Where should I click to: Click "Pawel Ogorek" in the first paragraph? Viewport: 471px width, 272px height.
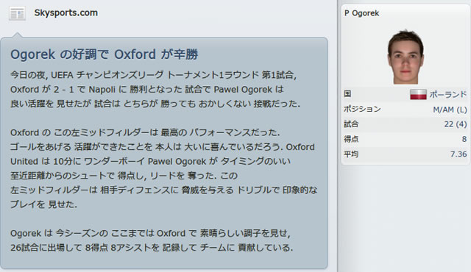pyautogui.click(x=243, y=90)
